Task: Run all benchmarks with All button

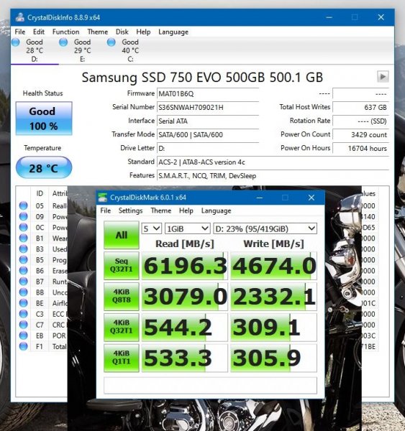Action: point(122,235)
